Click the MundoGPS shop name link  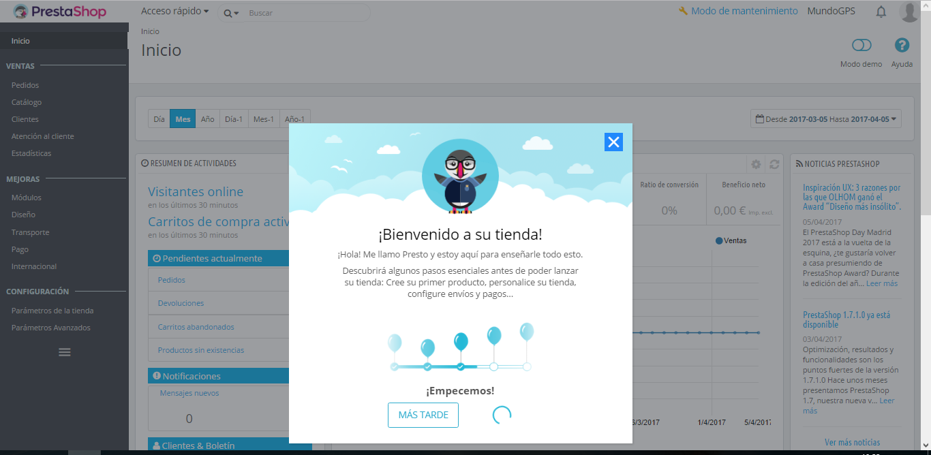831,11
